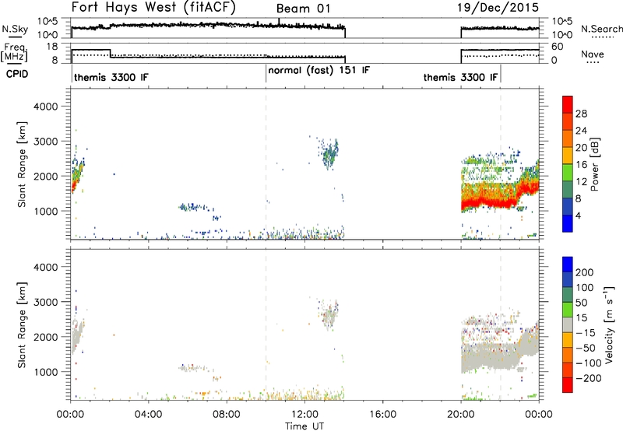Select the "Beam 01" label
This screenshot has height=431, width=623.
point(303,9)
